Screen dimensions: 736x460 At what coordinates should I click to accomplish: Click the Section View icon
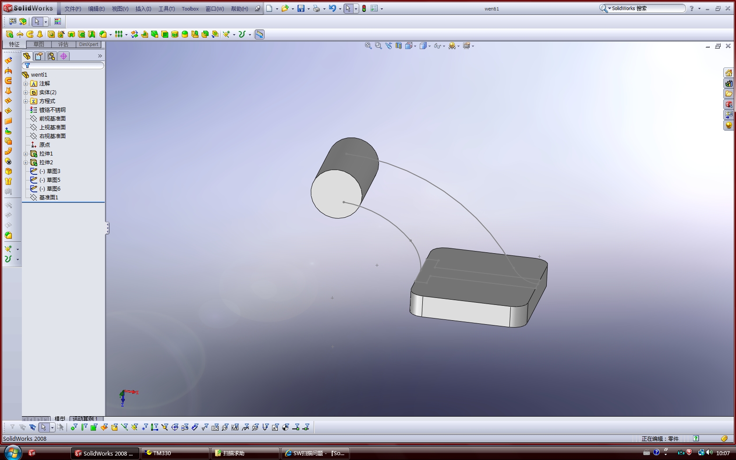click(x=399, y=46)
